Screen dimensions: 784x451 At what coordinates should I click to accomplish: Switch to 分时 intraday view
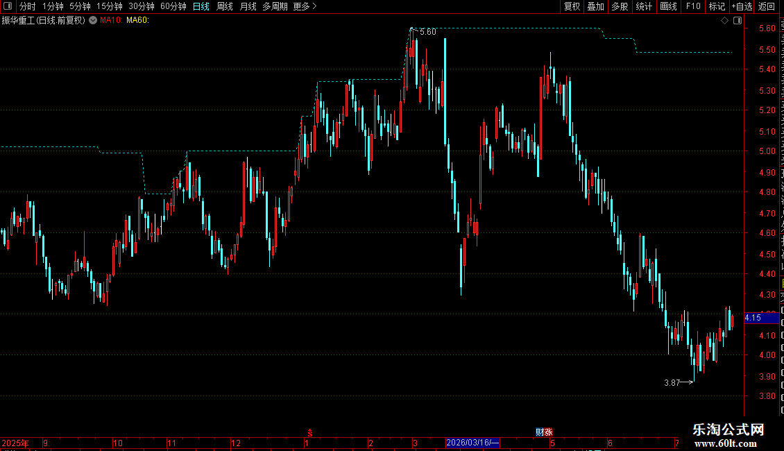coord(28,6)
